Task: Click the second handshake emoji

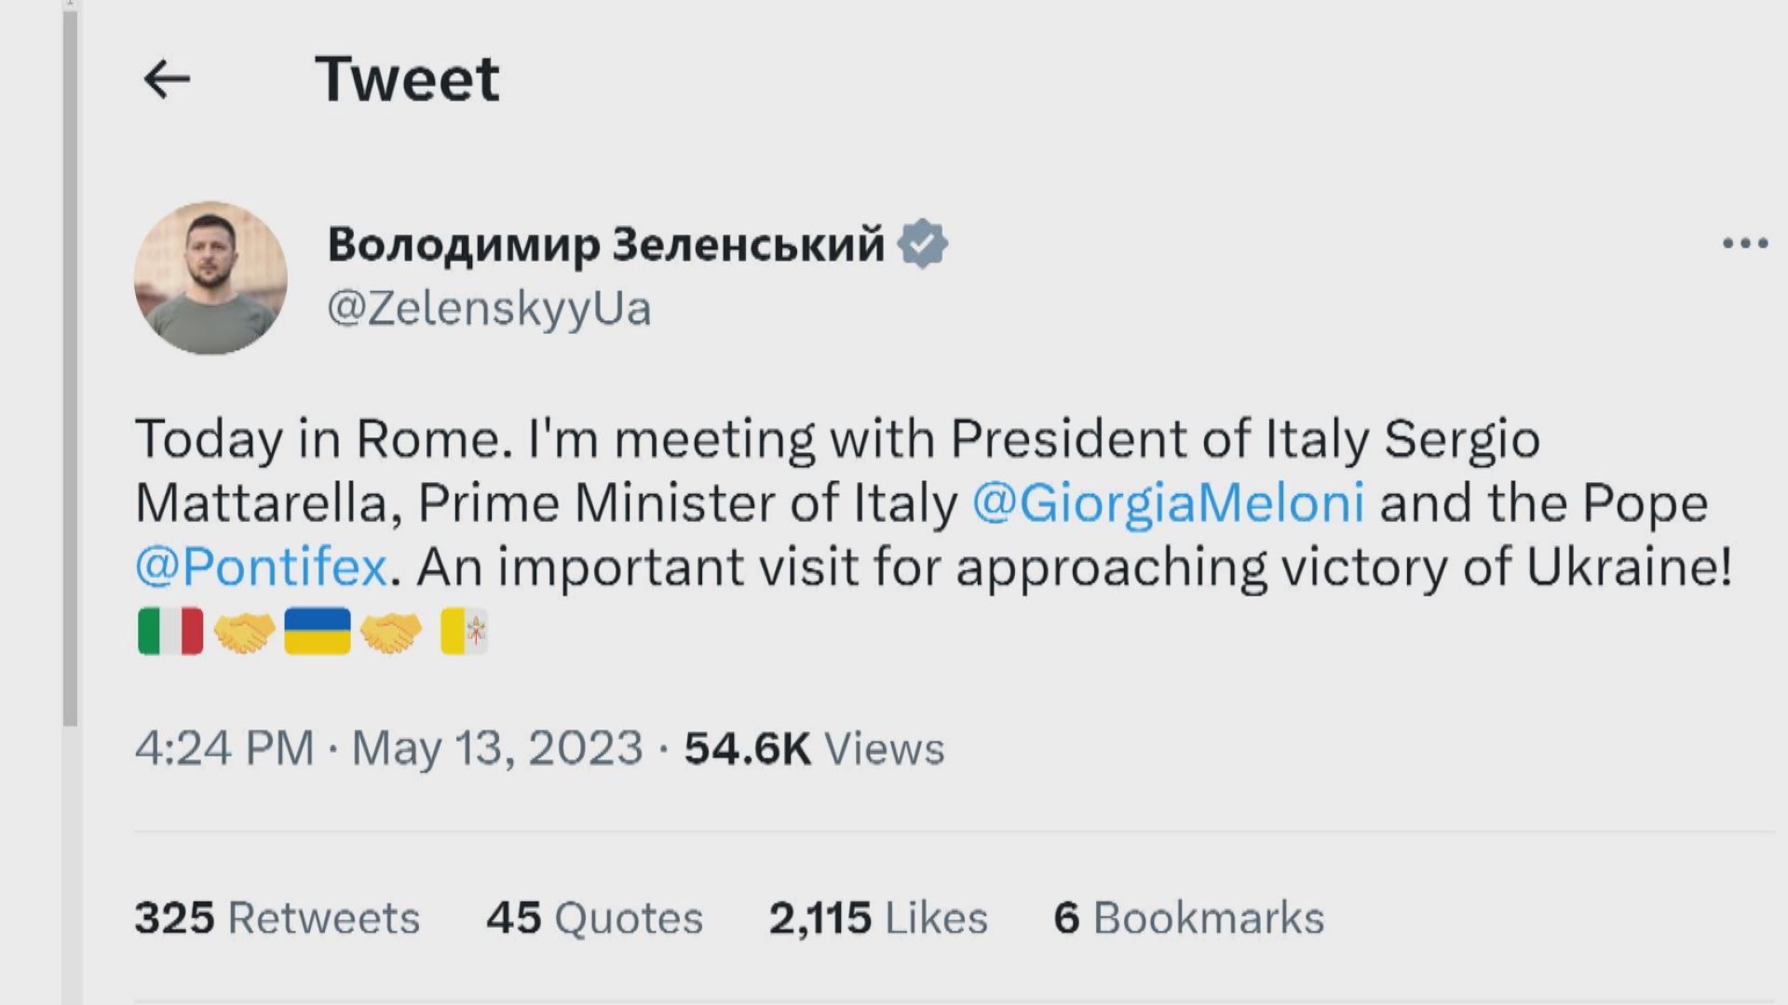Action: click(390, 632)
